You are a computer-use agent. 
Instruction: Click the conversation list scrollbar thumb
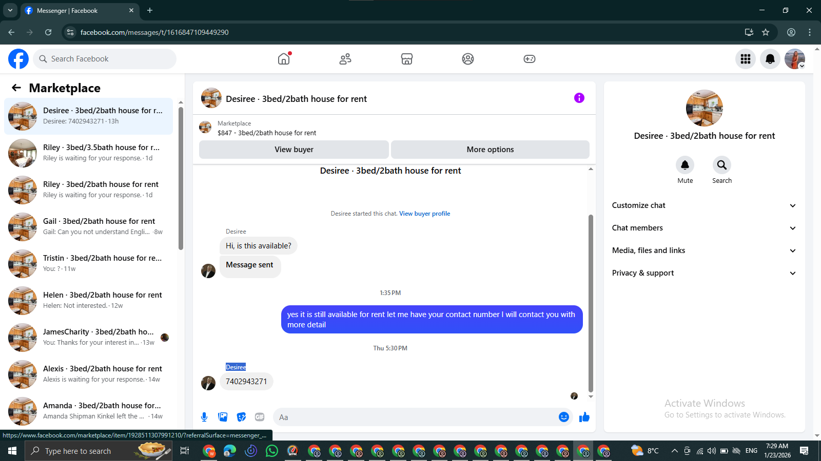[181, 178]
